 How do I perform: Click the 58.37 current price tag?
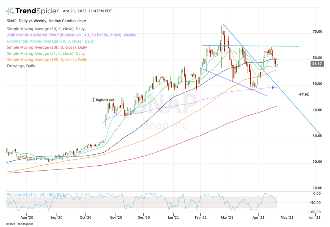coord(317,64)
